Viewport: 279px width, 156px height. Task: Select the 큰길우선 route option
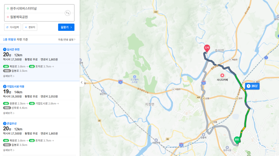pyautogui.click(x=40, y=136)
